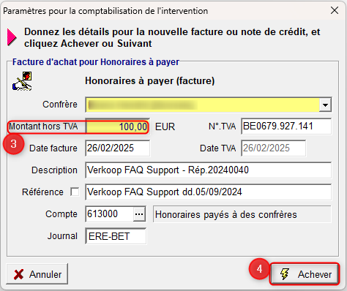Click the 'Facture d'achat pour Honoraires à payer' title
347x291 pixels.
[96, 62]
